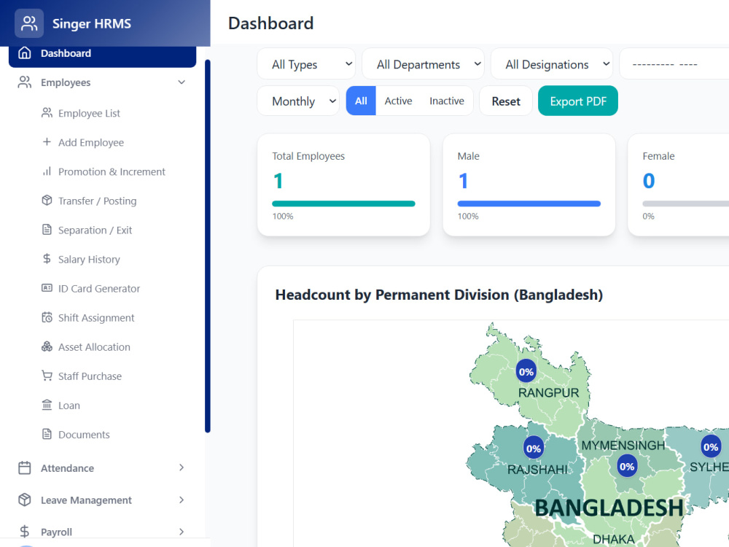The height and width of the screenshot is (547, 729).
Task: Click the Female gray progress bar
Action: click(x=686, y=203)
